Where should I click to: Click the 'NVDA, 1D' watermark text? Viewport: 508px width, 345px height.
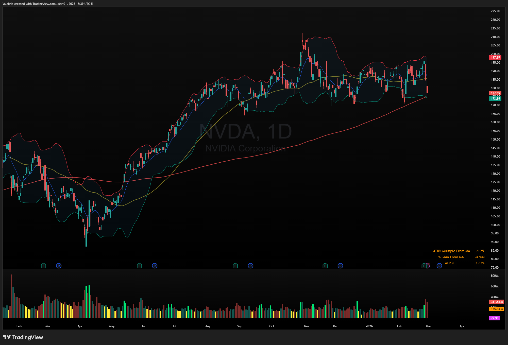246,131
